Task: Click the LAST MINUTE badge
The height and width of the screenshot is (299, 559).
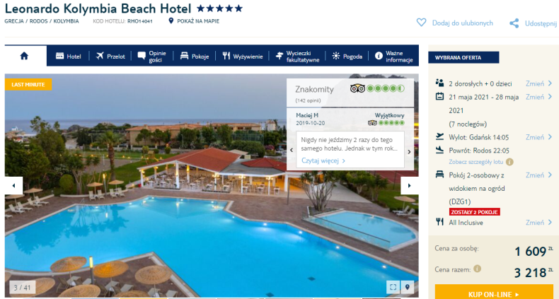Action: coord(28,84)
